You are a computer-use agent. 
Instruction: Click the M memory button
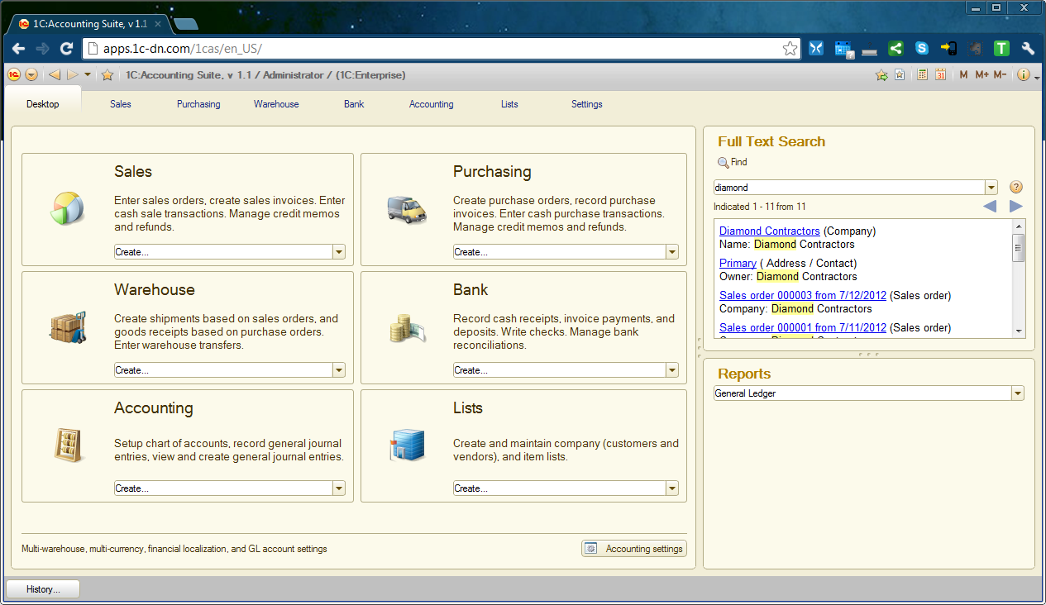click(x=963, y=75)
